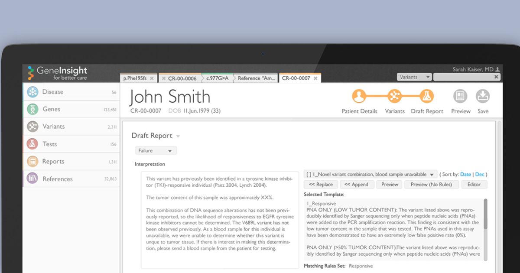Click the Selected Template scrollbar
520x273 pixels.
(485, 230)
